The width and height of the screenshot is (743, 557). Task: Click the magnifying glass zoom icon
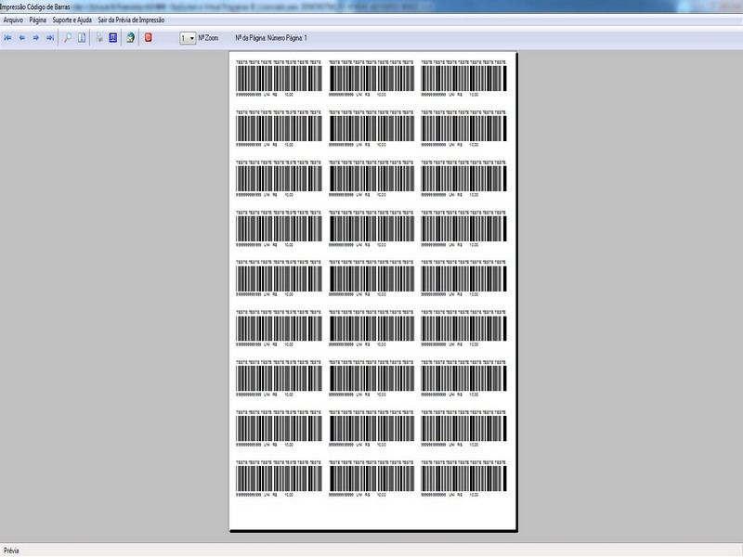point(67,38)
